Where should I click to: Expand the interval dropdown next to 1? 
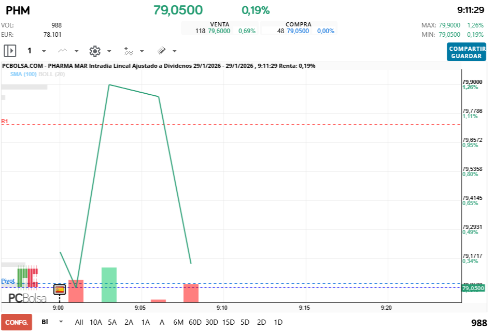(44, 51)
